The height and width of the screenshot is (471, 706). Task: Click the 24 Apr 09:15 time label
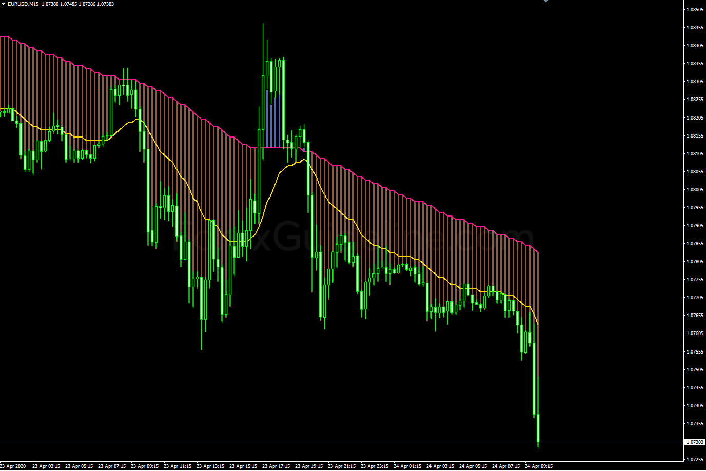coord(539,466)
